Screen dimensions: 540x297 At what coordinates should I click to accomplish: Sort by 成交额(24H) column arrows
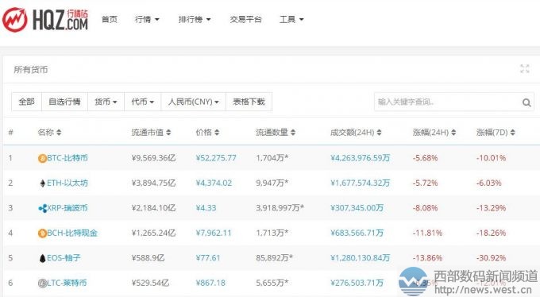click(379, 133)
